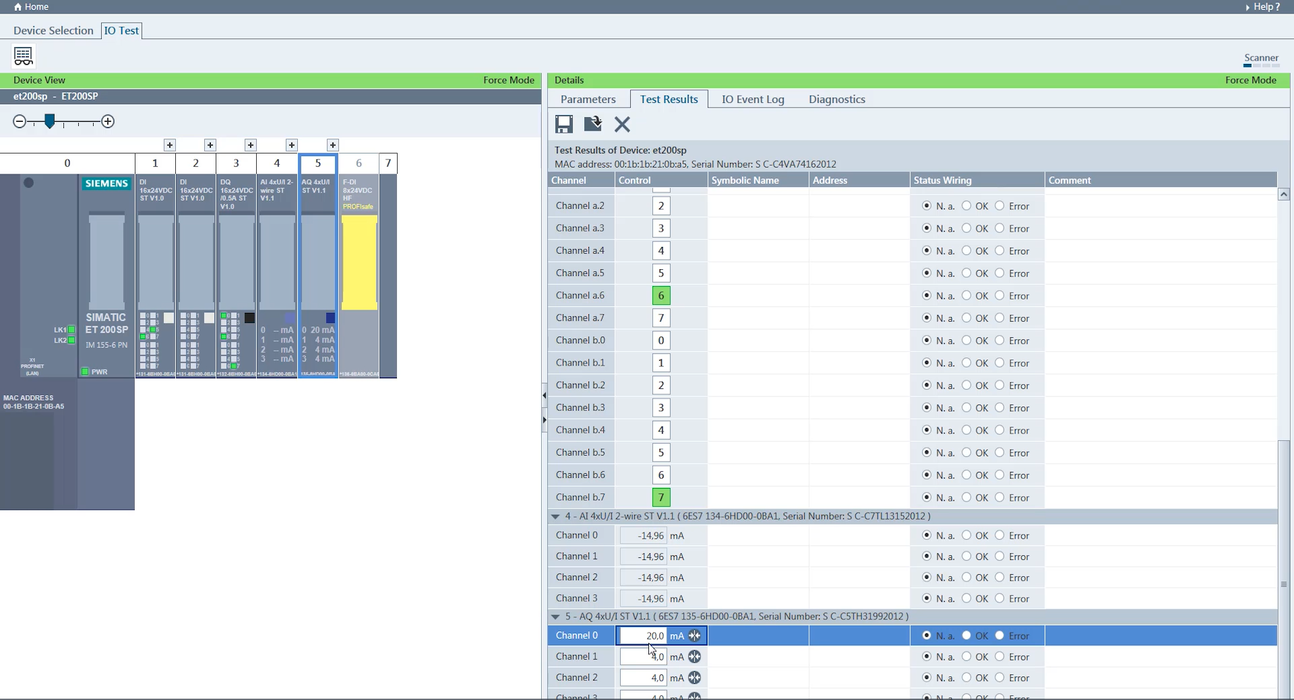
Task: Click the Home icon in top bar
Action: coord(18,7)
